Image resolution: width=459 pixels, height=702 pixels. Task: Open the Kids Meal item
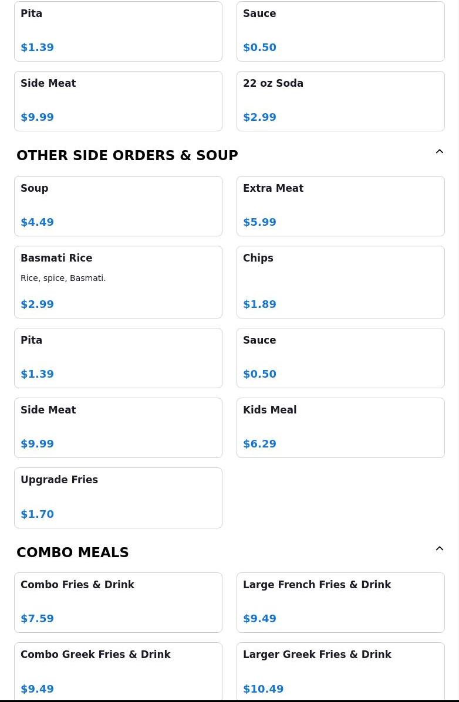pos(340,428)
